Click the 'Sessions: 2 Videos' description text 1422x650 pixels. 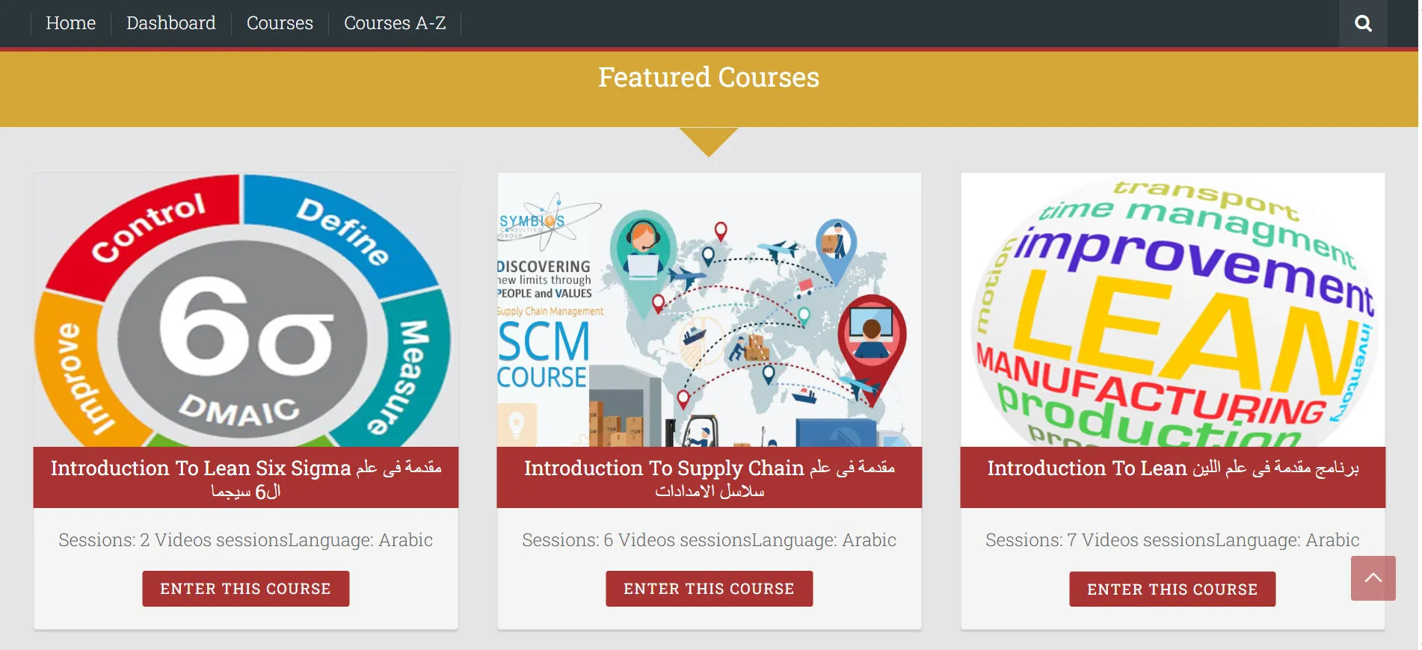(x=246, y=540)
